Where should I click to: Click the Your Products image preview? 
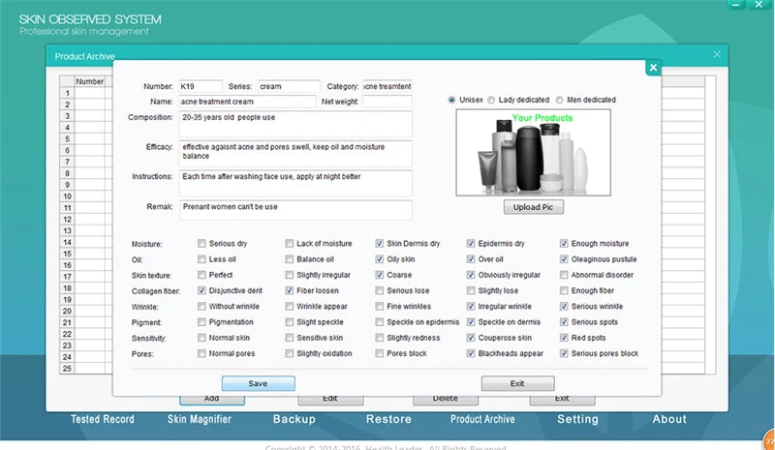click(x=533, y=151)
